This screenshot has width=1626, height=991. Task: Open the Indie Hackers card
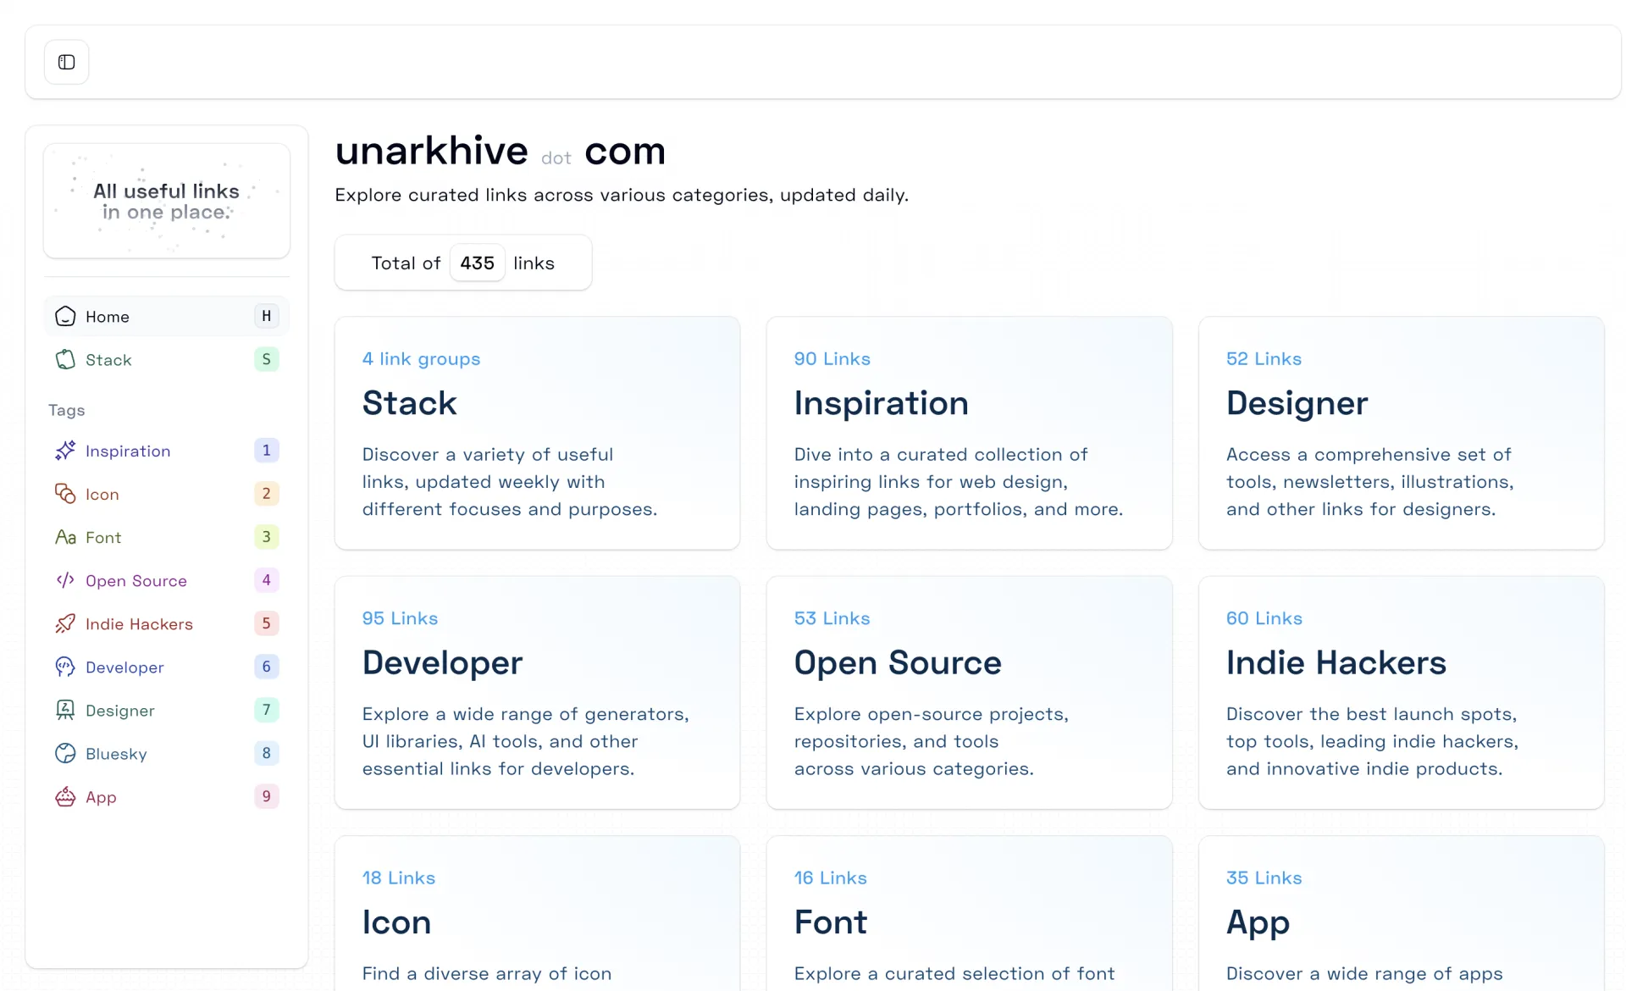point(1401,692)
